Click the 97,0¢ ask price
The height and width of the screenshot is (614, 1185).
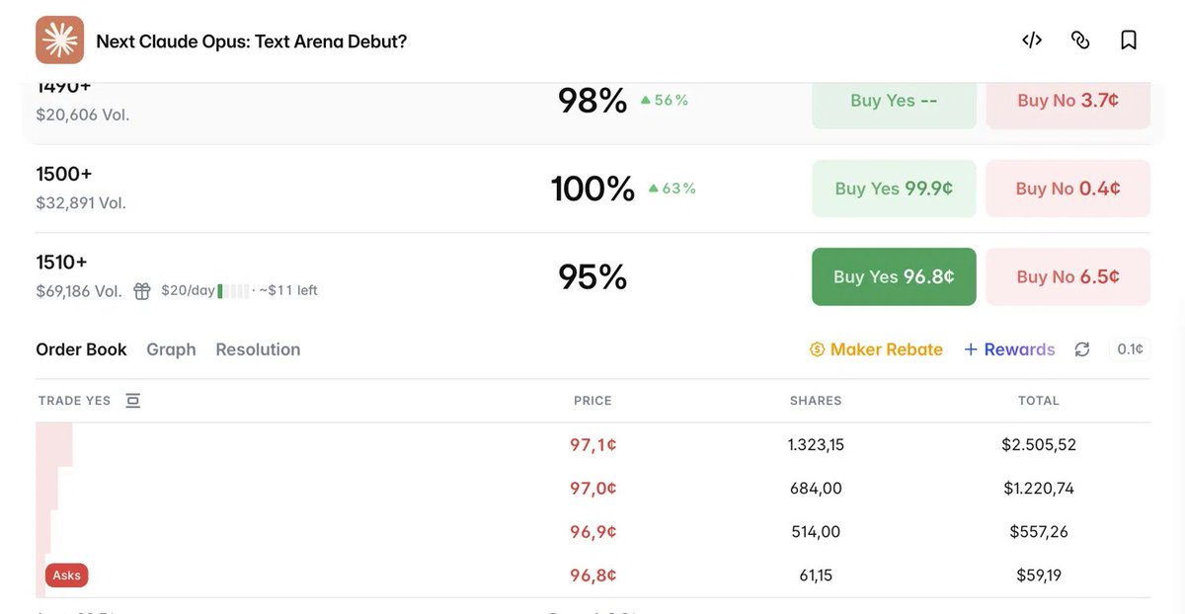tap(593, 489)
